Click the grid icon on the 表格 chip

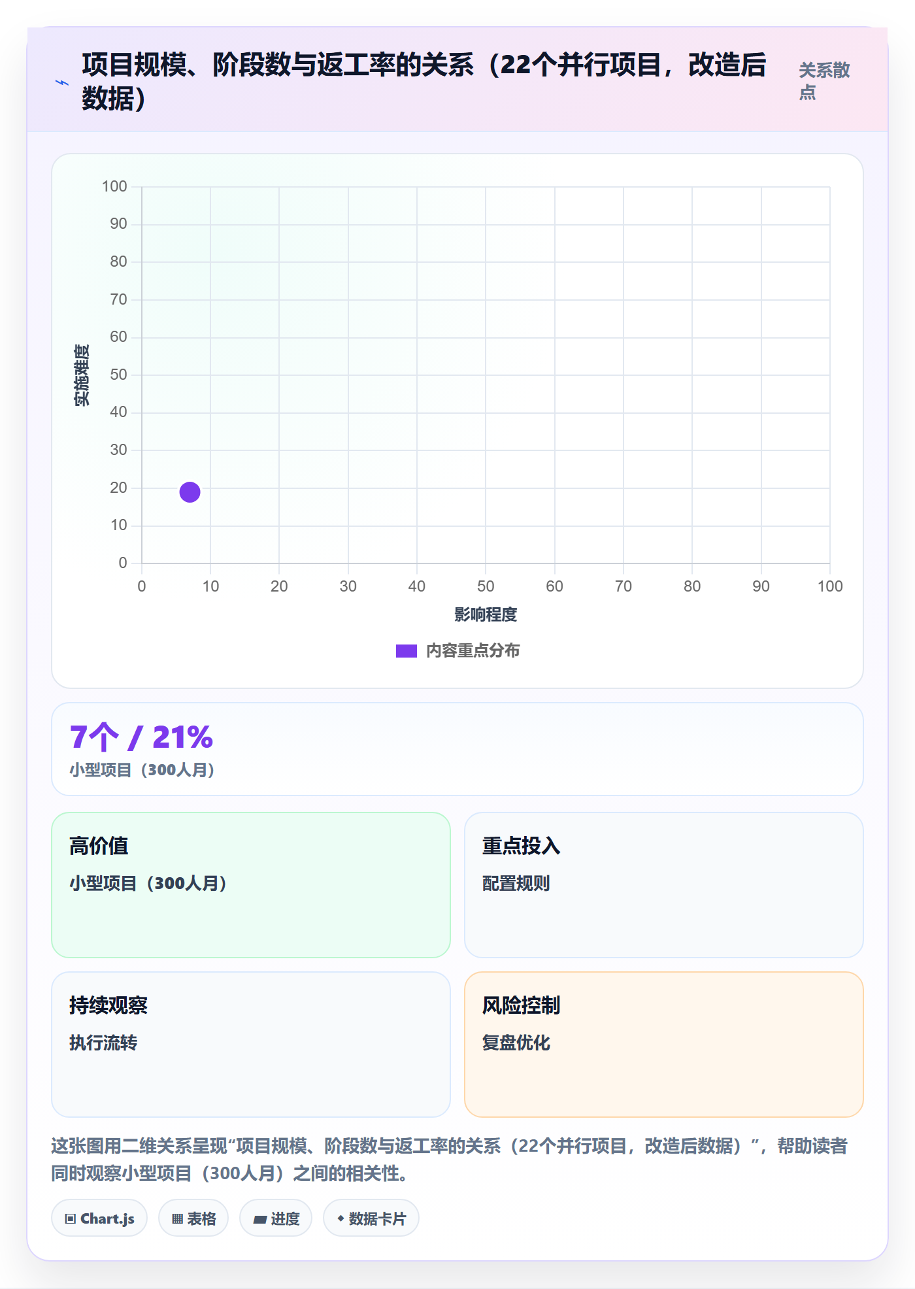click(178, 1218)
